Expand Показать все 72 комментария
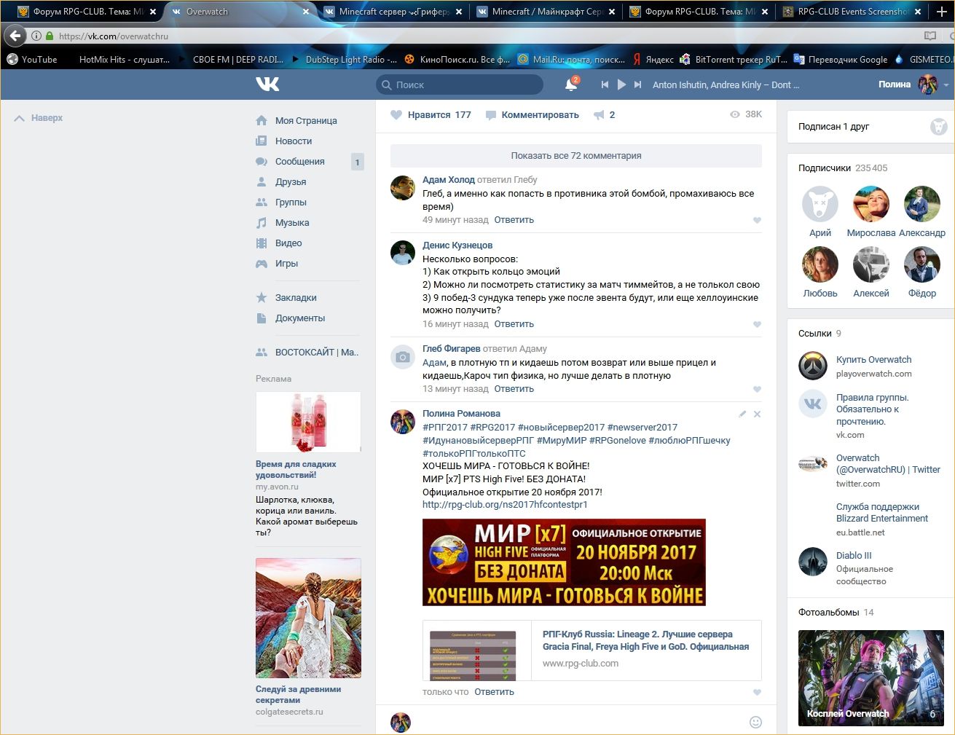Viewport: 955px width, 735px height. pos(576,156)
